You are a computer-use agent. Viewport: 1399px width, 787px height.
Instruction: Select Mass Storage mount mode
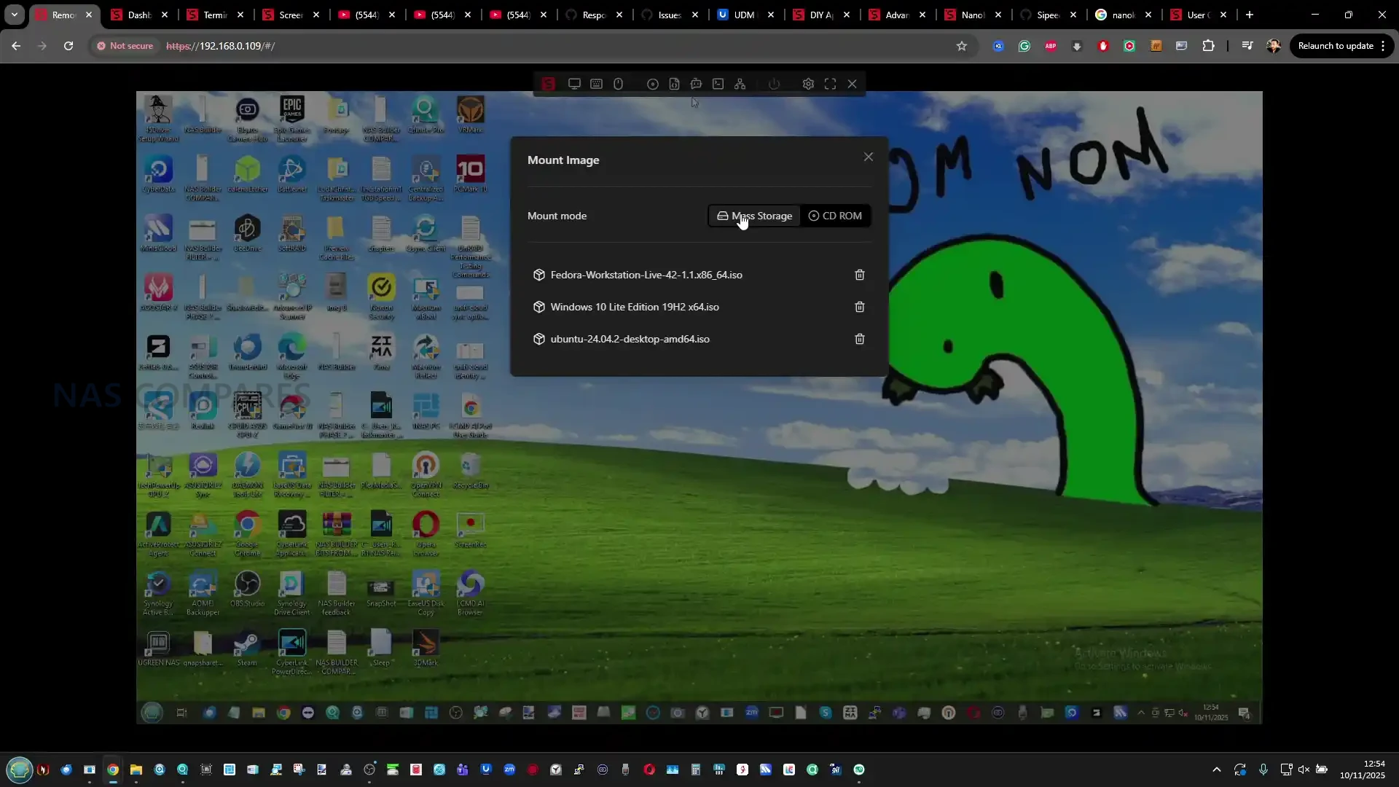pyautogui.click(x=754, y=216)
